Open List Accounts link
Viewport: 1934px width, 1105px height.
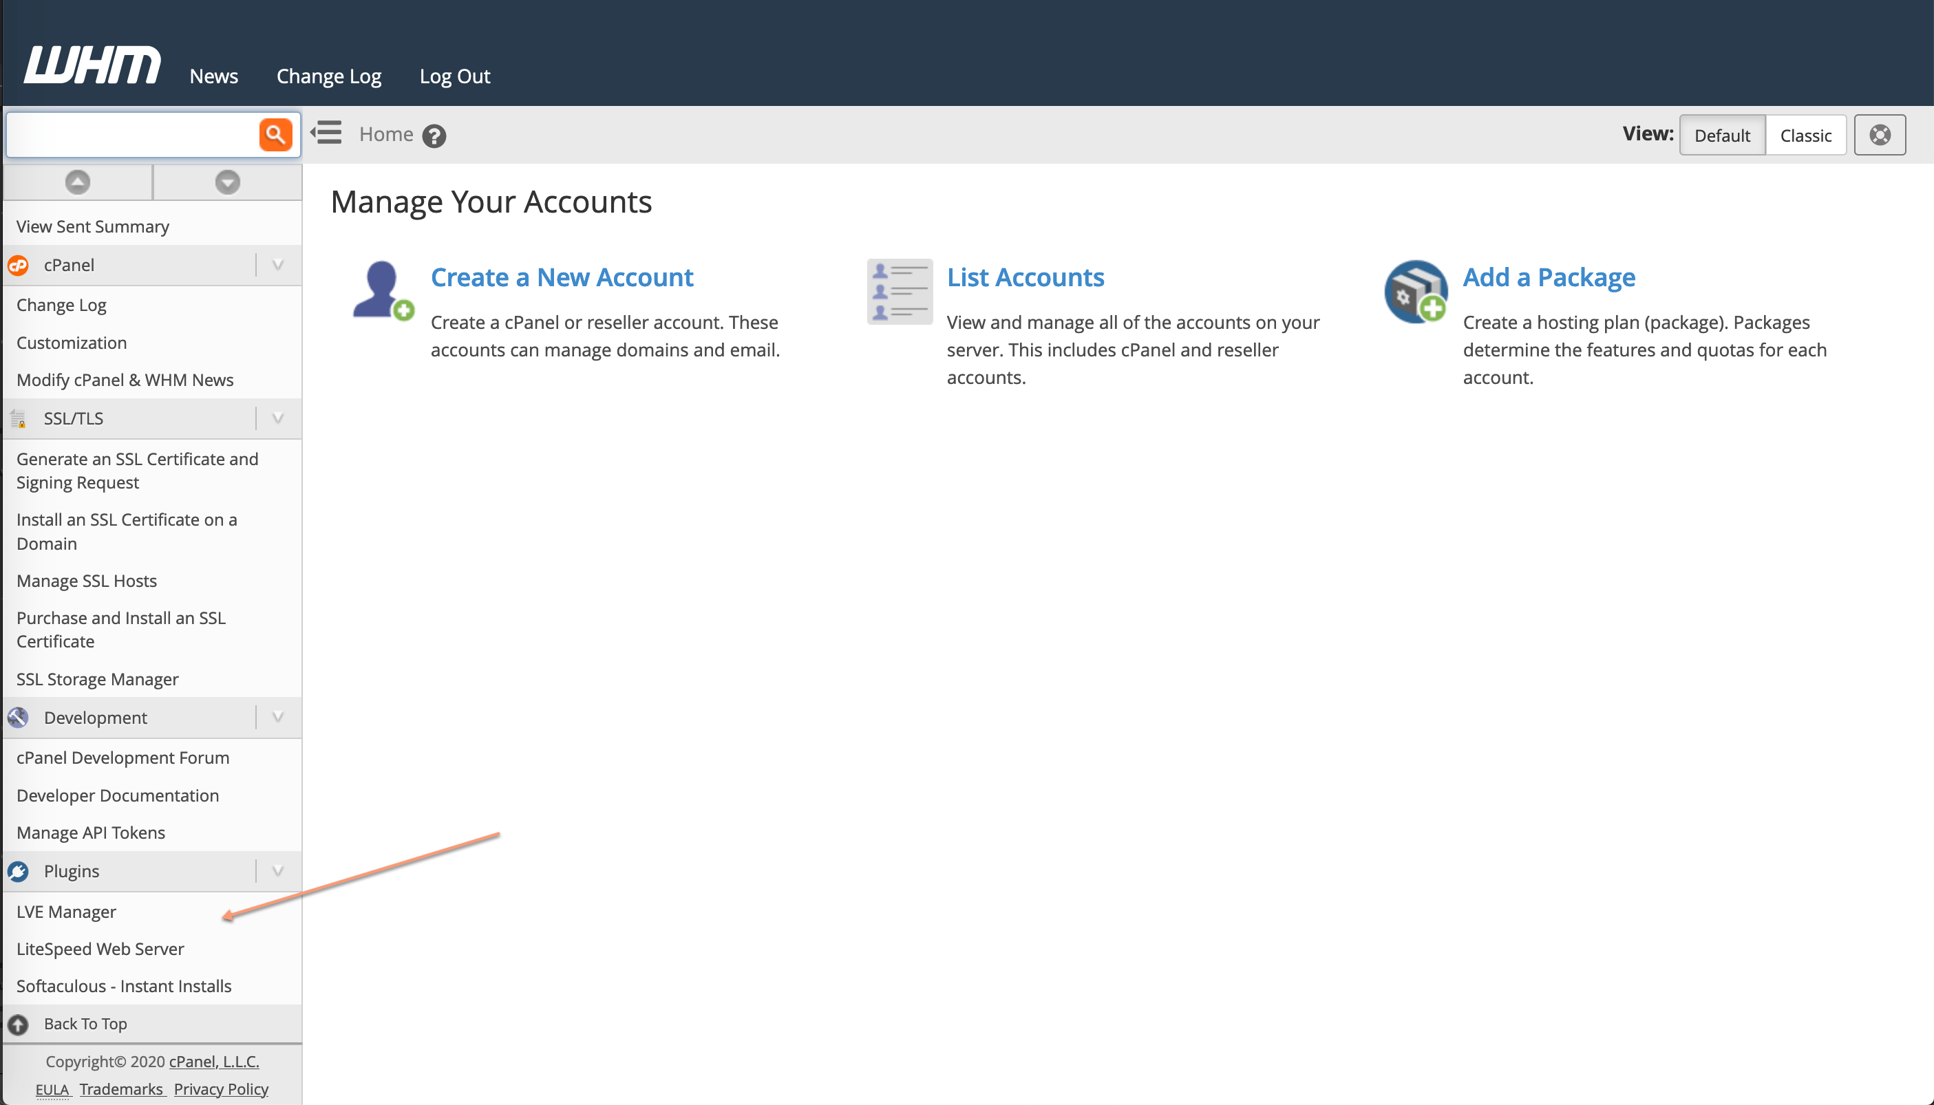(1026, 277)
